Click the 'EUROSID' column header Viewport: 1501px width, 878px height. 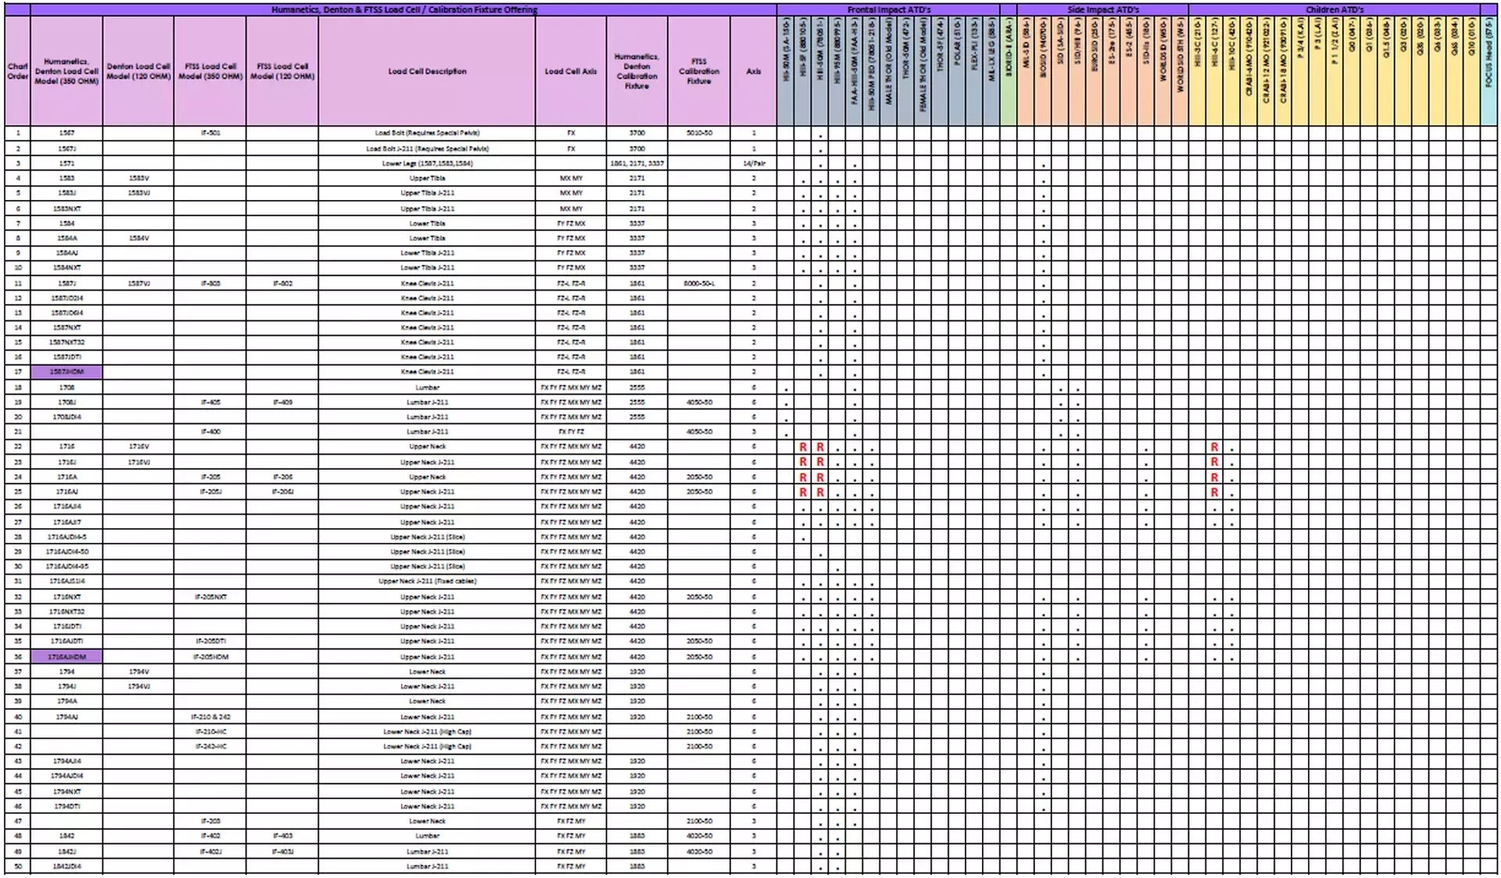[x=1094, y=71]
